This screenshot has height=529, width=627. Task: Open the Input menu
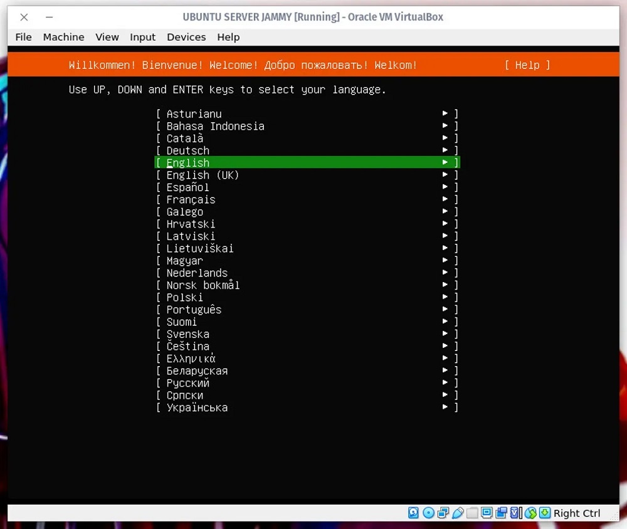142,37
